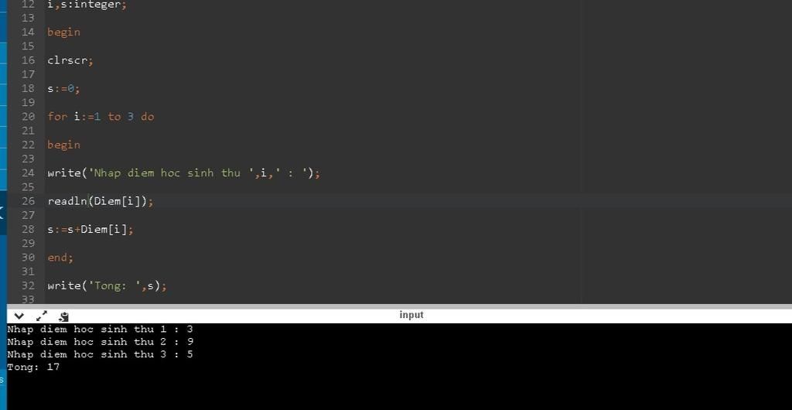Click line number 24 in gutter
792x410 pixels.
(29, 173)
